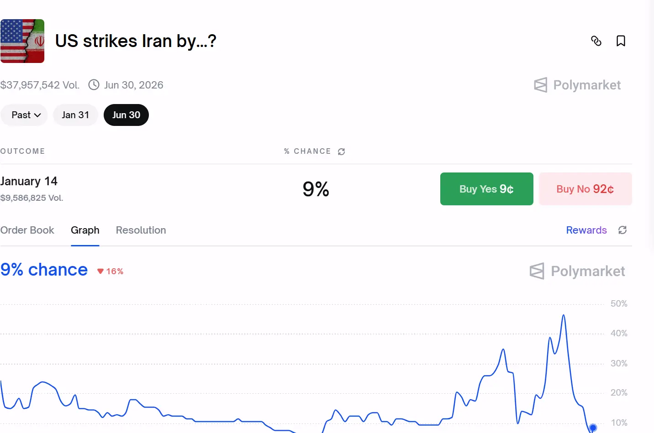This screenshot has width=654, height=433.
Task: Click the refresh icon beside % CHANCE
Action: pyautogui.click(x=341, y=151)
